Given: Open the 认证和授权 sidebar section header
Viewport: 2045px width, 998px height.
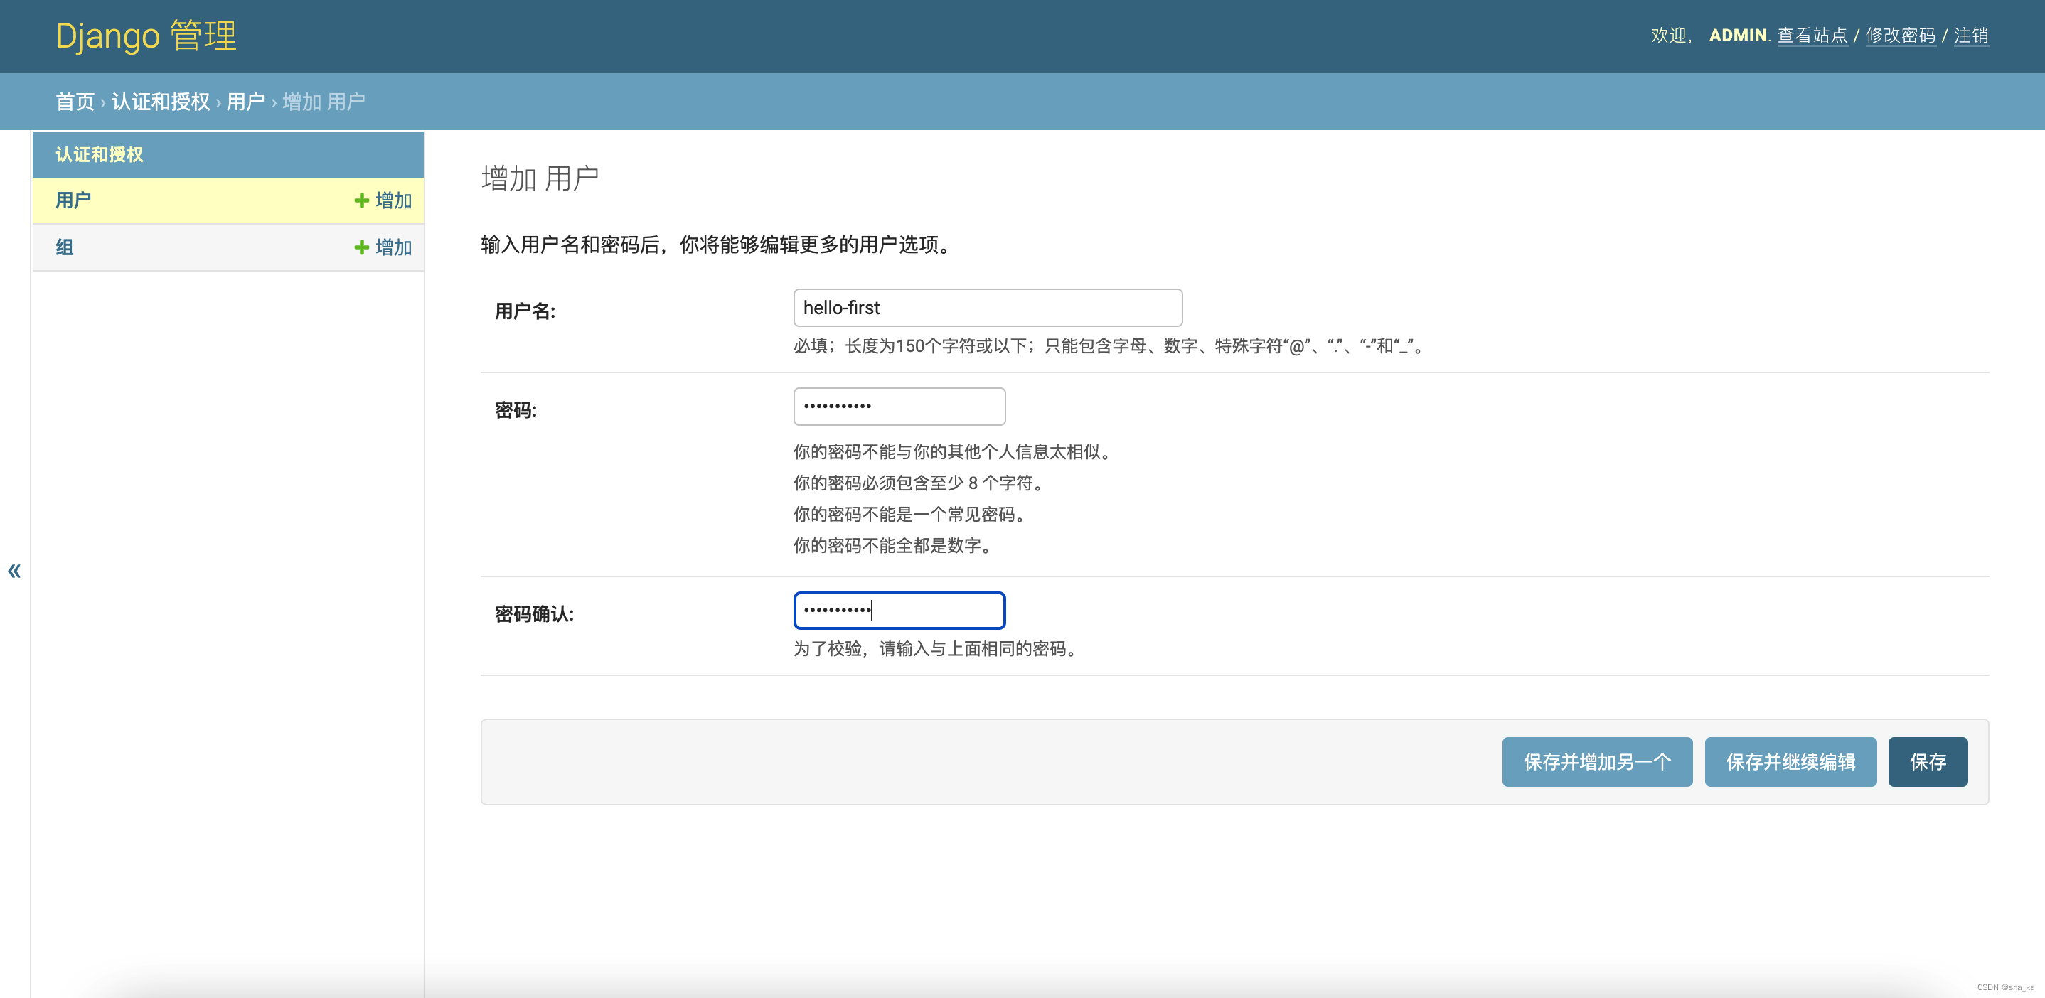Looking at the screenshot, I should pos(100,155).
